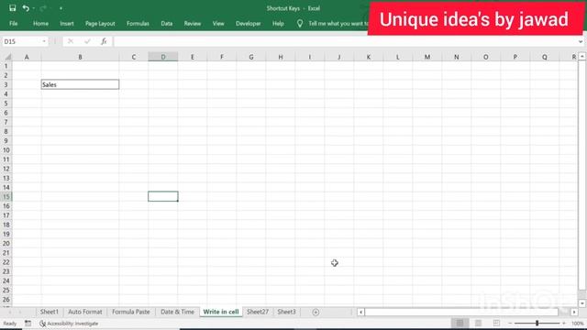Switch to the Home ribbon tab

tap(40, 23)
